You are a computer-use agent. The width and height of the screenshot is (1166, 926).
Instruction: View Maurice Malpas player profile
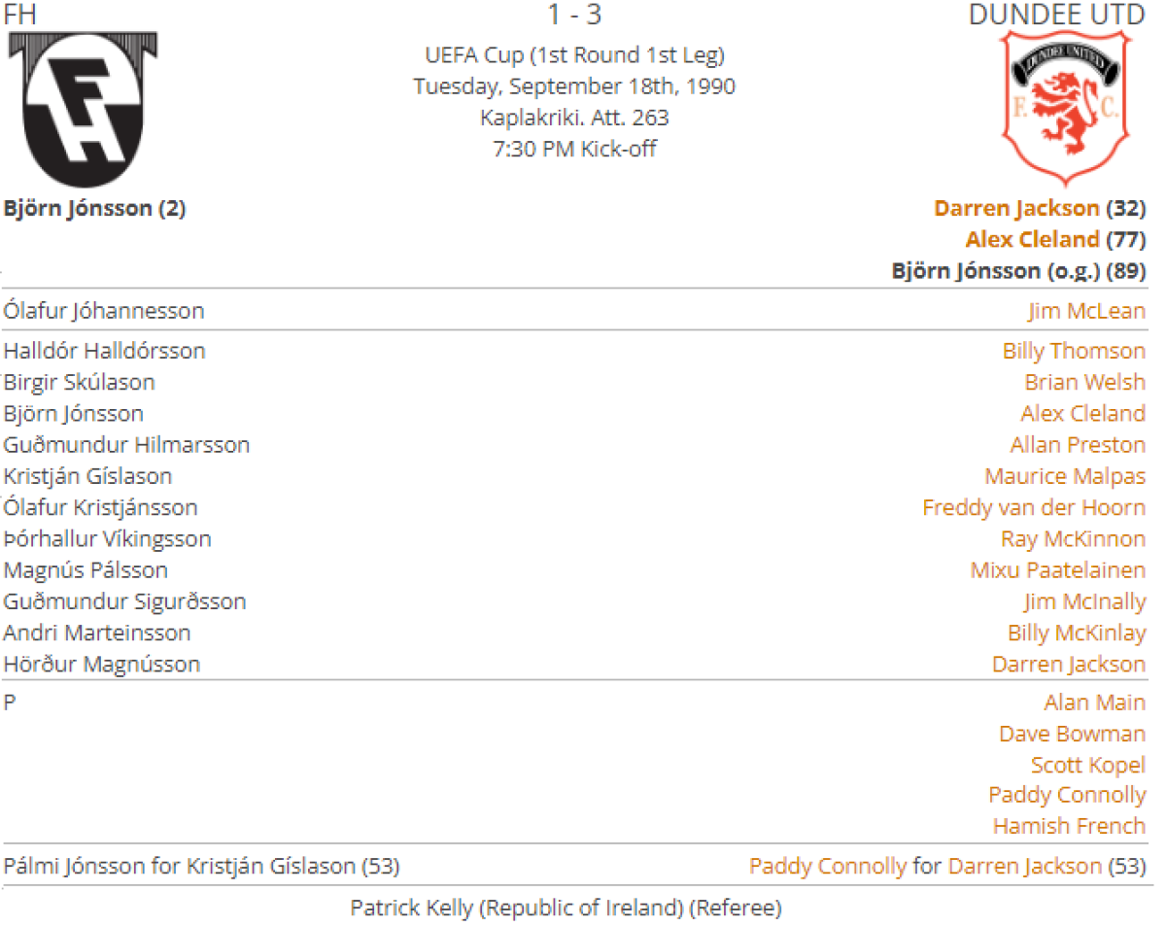(1065, 476)
